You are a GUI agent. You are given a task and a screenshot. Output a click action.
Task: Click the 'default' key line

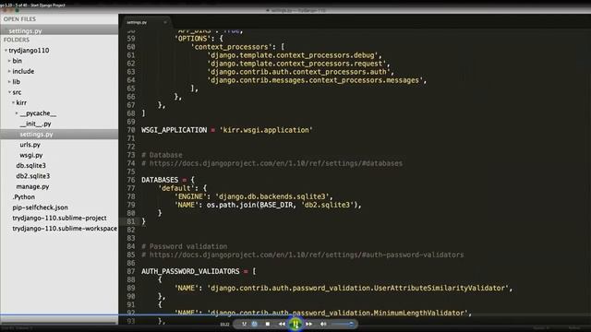183,188
